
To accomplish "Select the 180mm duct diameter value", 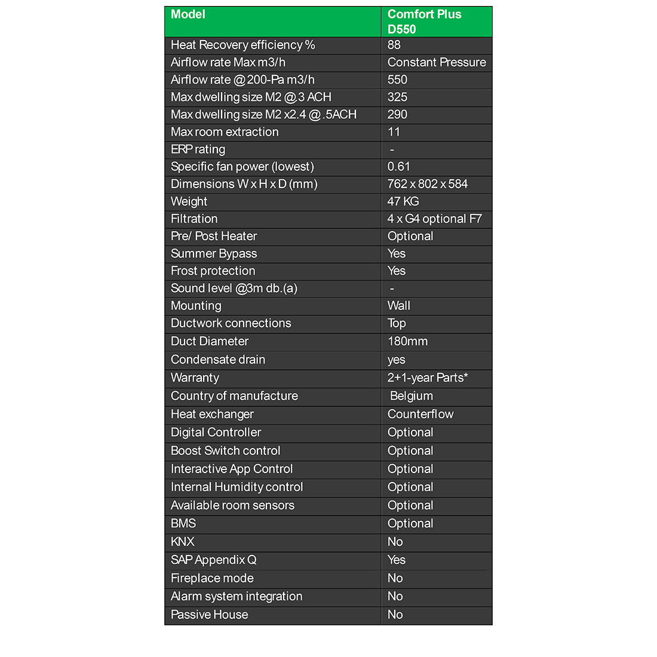I will coord(407,342).
